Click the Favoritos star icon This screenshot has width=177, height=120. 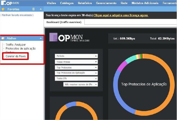[3, 9]
